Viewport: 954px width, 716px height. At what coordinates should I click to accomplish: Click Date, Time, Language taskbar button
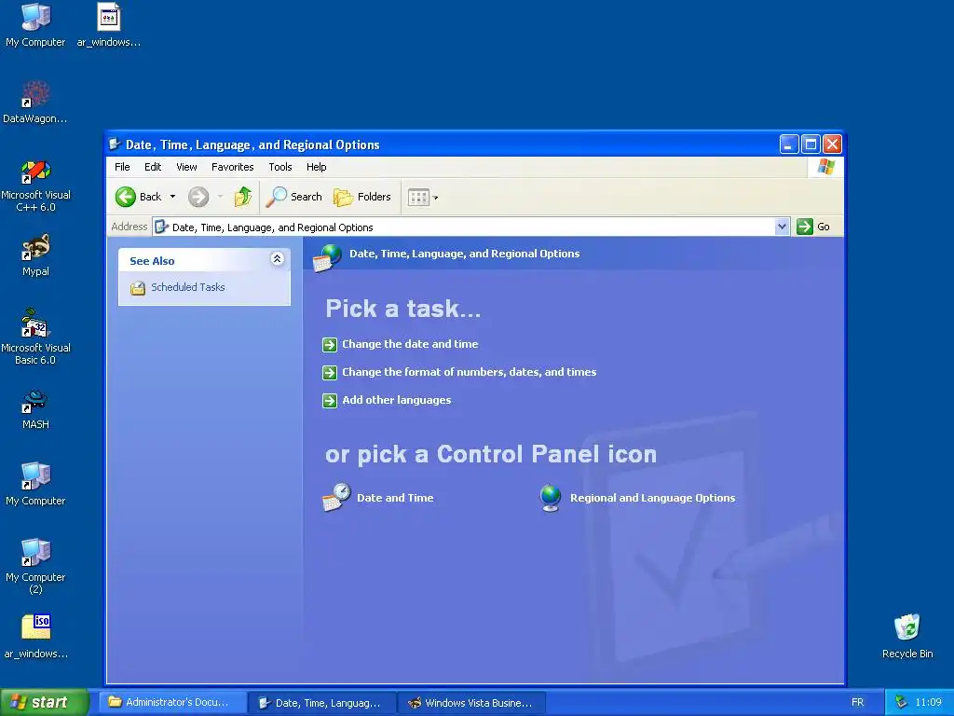[322, 703]
